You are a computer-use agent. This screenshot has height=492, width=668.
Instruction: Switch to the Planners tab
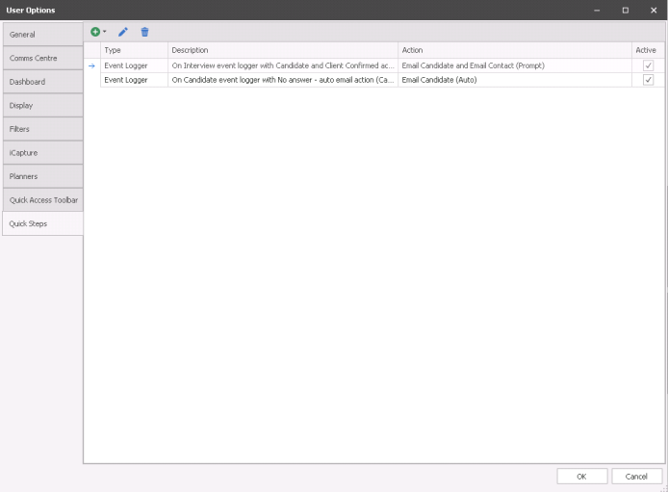point(41,176)
